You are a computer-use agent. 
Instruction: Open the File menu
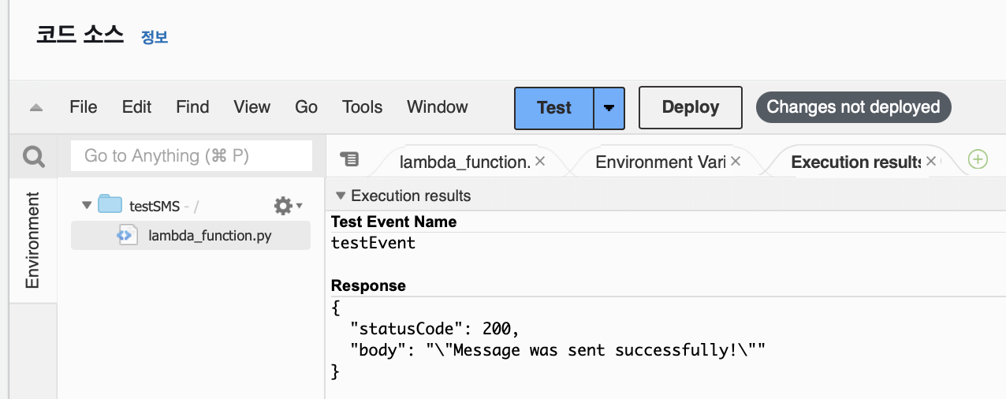click(x=84, y=107)
